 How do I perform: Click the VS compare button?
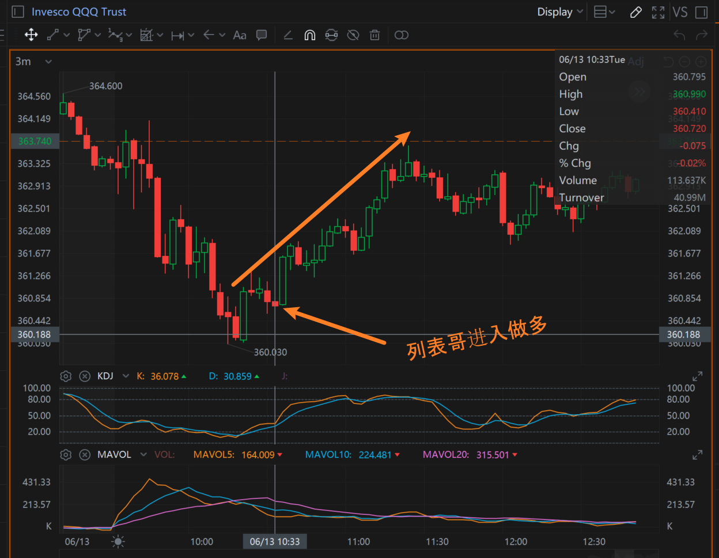pos(680,12)
